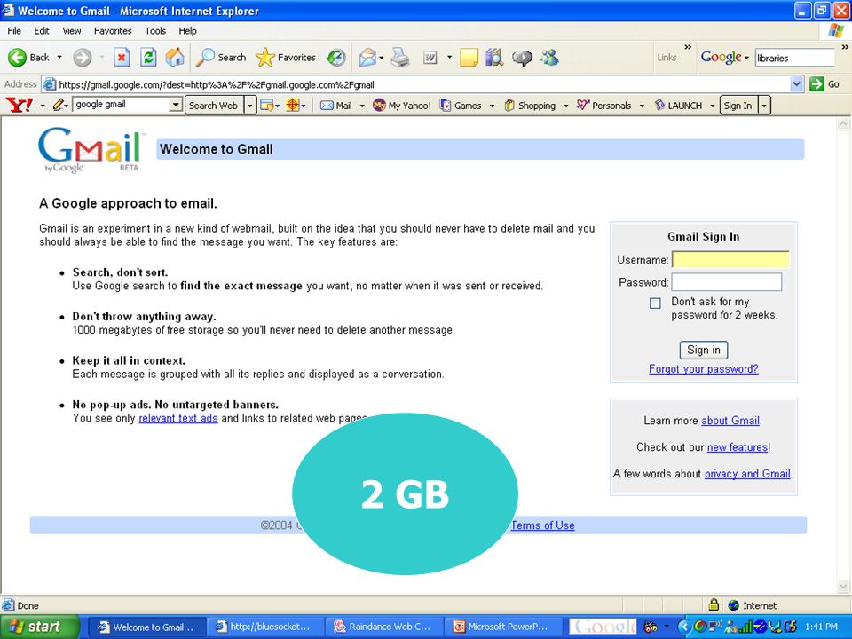Click the Forward arrow icon
Viewport: 852px width, 639px height.
pyautogui.click(x=83, y=57)
